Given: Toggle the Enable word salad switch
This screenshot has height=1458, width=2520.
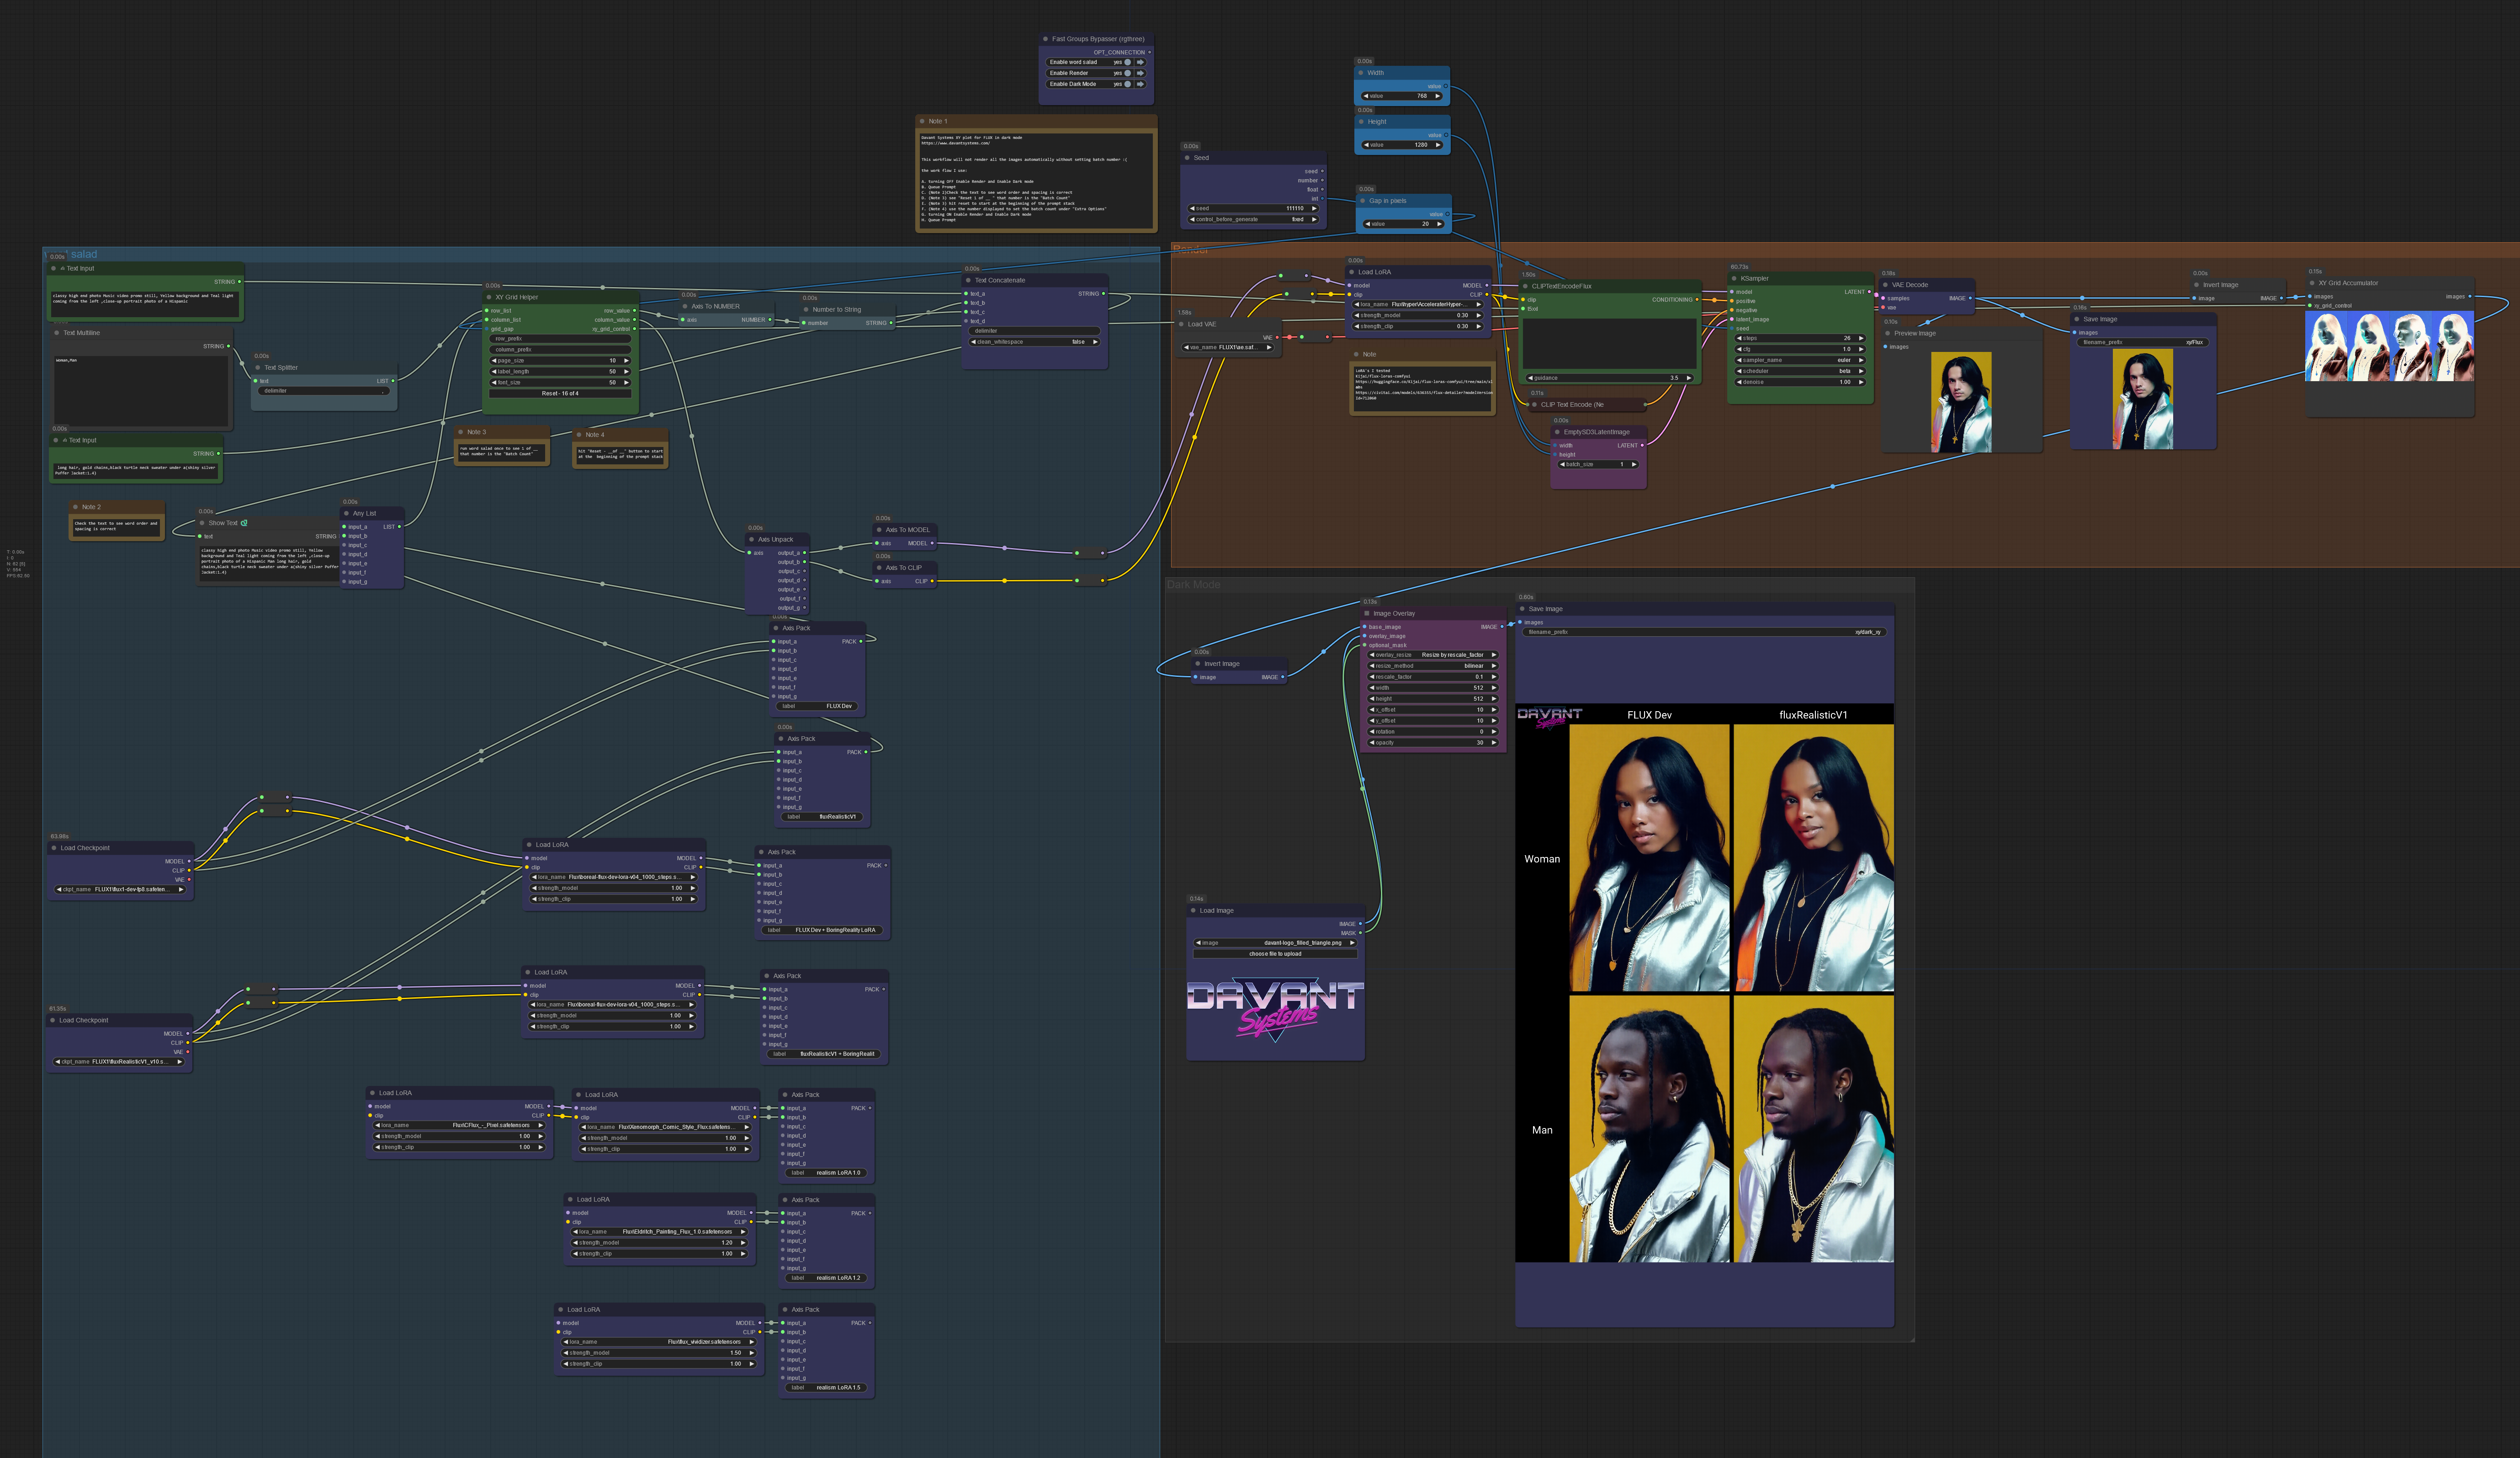Looking at the screenshot, I should point(1128,62).
